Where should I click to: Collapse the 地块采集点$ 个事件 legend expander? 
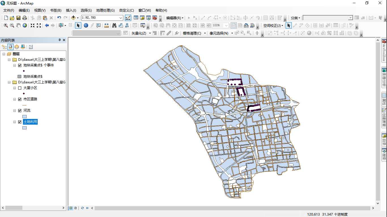pos(14,65)
